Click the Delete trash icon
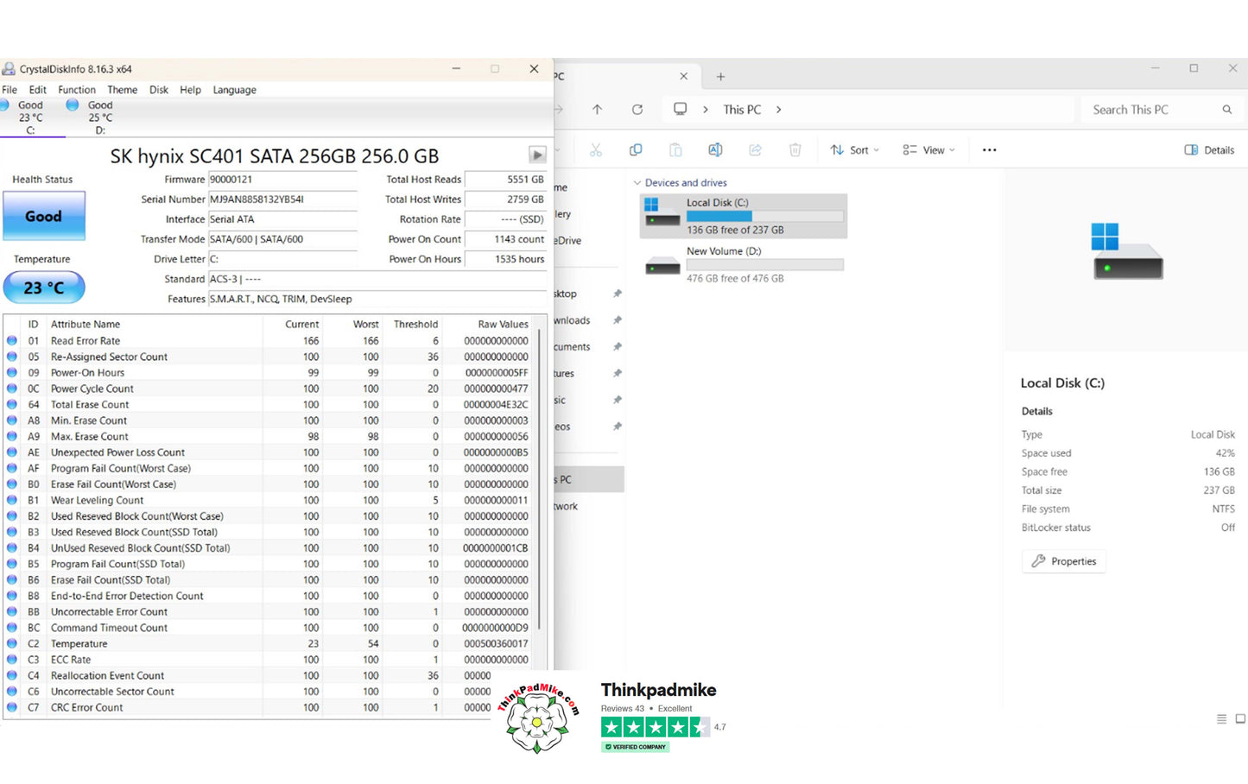This screenshot has width=1248, height=784. click(x=795, y=150)
